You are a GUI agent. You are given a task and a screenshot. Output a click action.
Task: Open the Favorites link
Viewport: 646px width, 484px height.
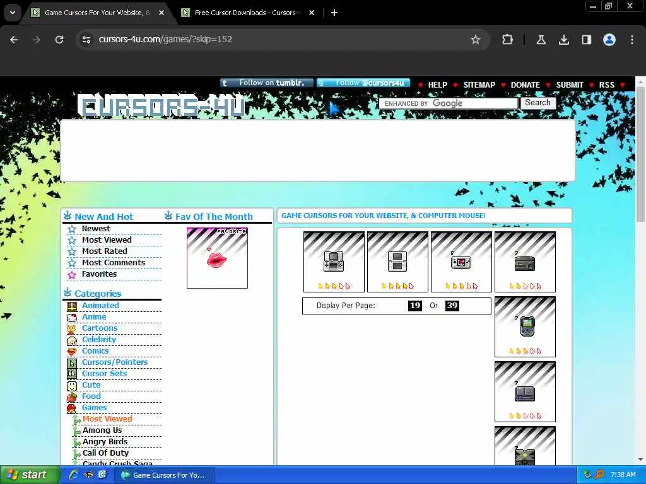(x=99, y=274)
